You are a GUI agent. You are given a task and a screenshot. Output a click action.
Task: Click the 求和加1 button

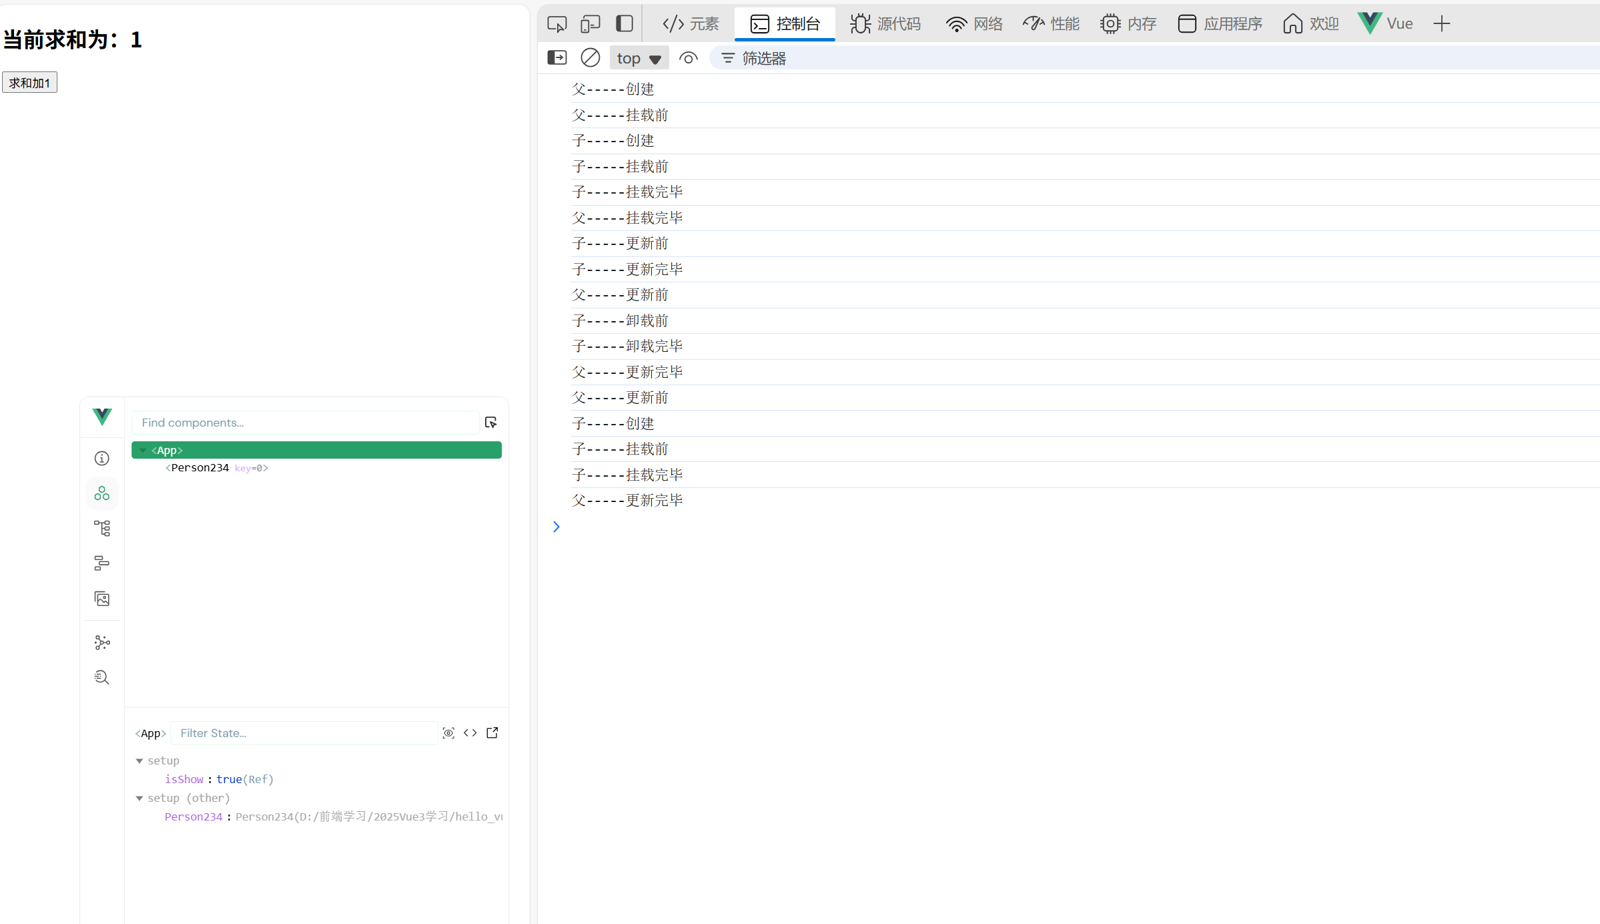(29, 83)
